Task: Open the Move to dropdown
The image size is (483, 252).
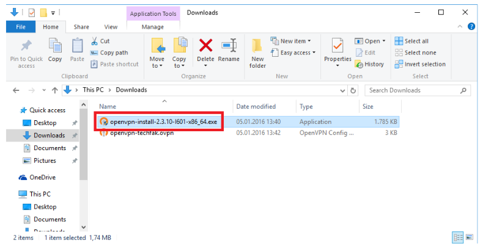Action: click(157, 52)
